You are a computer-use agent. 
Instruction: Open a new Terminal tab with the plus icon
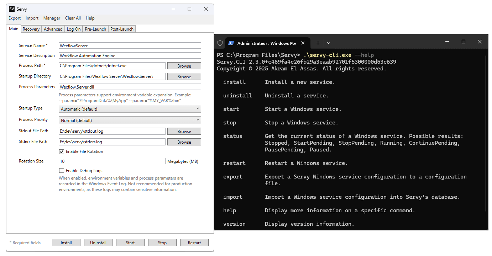coord(318,43)
